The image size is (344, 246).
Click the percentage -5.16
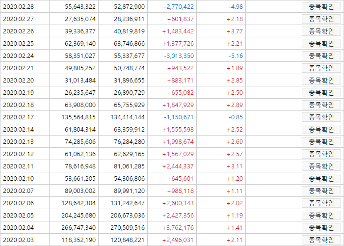(236, 56)
